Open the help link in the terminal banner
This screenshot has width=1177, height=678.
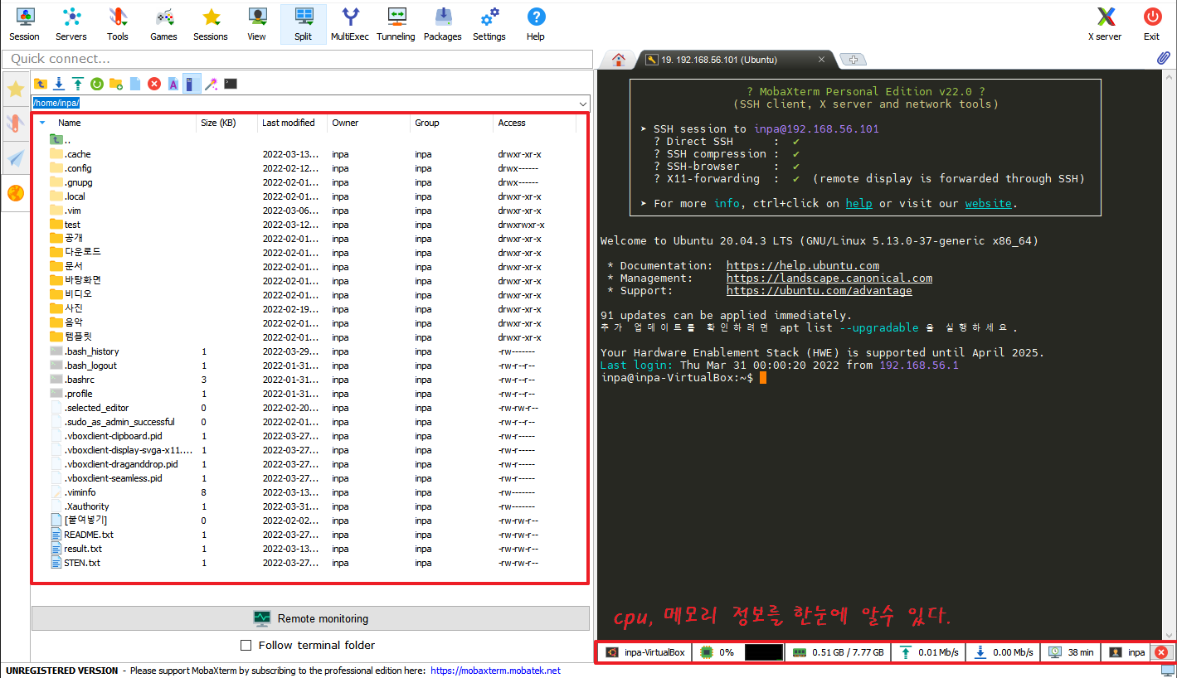[858, 203]
